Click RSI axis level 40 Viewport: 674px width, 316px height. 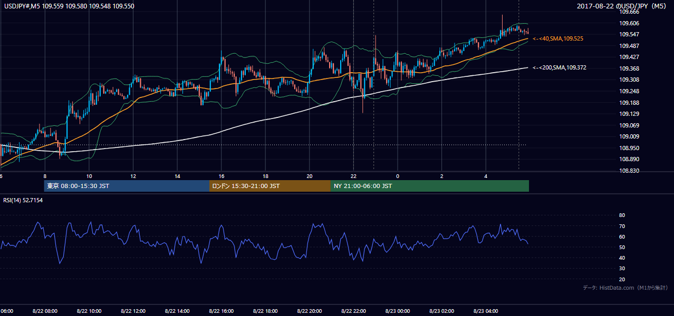tap(622, 258)
